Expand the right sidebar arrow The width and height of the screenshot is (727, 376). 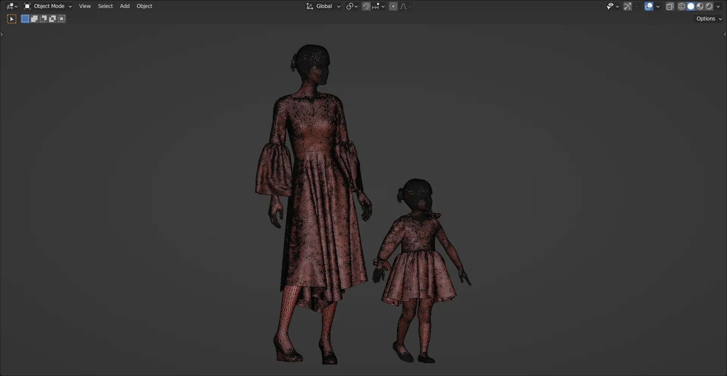pos(725,34)
